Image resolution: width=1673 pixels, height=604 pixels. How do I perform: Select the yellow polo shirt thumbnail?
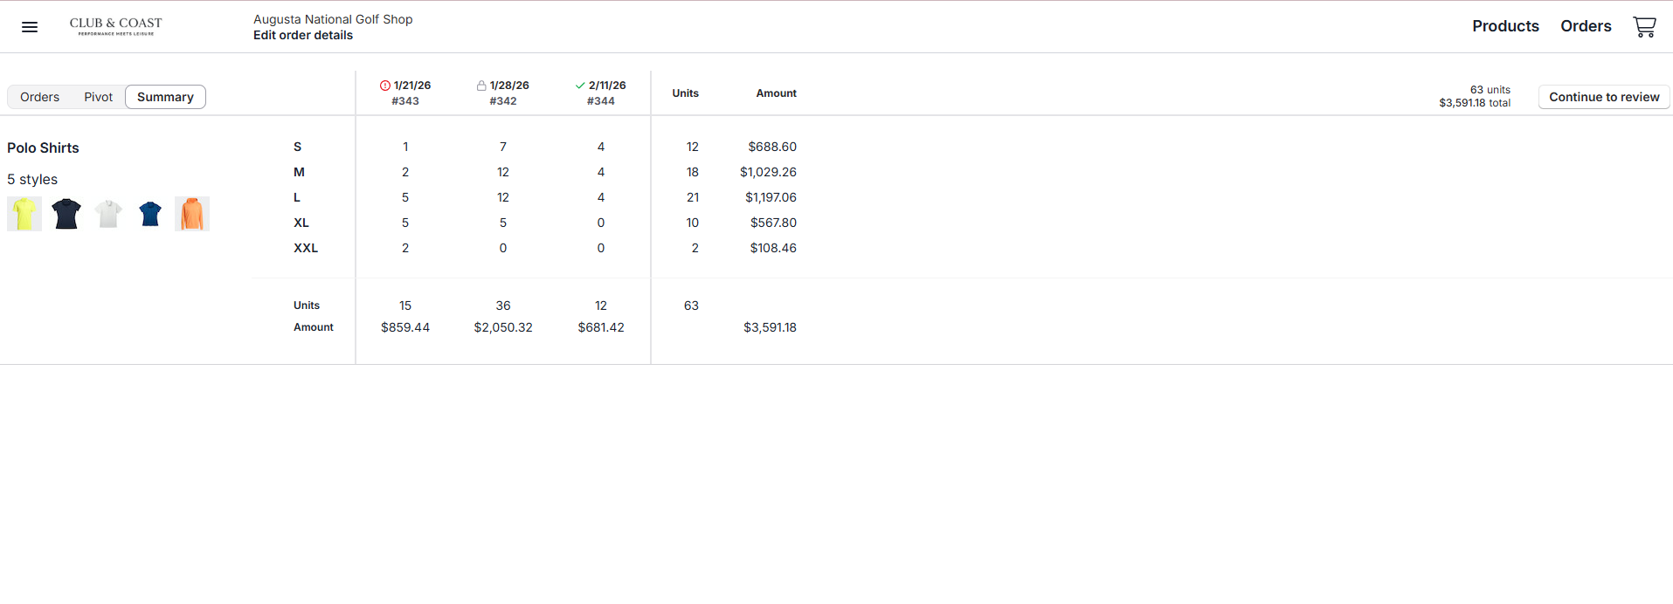(x=24, y=214)
